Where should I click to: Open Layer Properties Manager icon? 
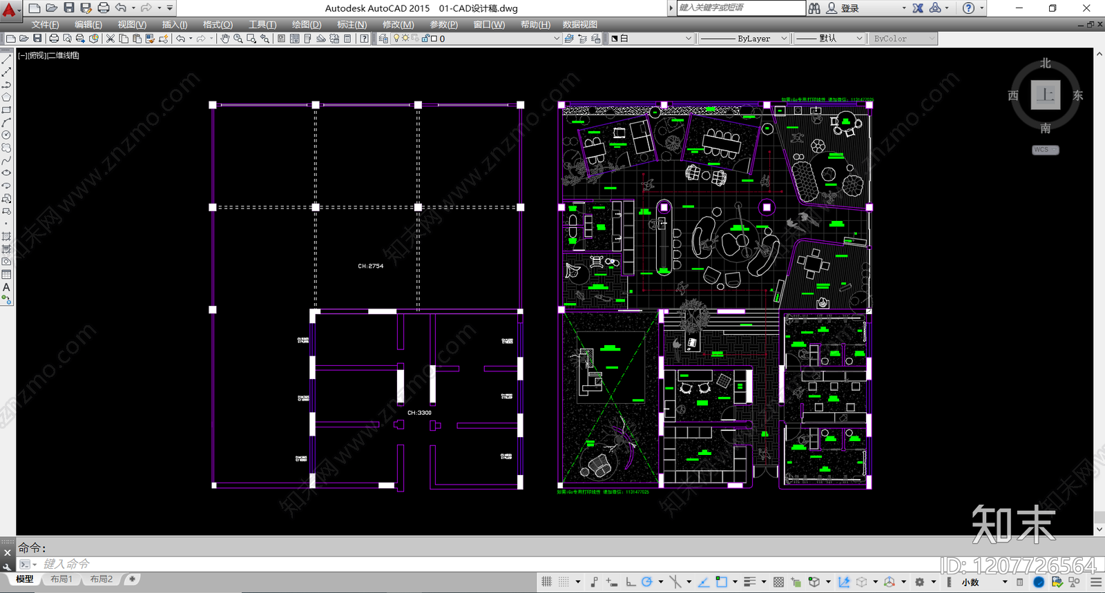click(x=383, y=39)
